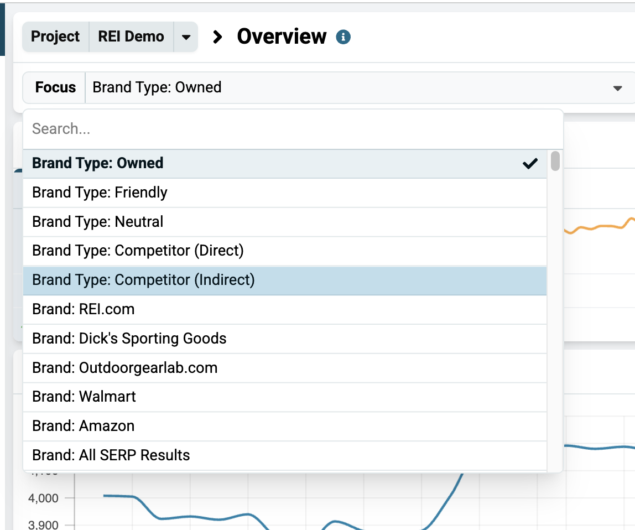Viewport: 635px width, 530px height.
Task: Click the checkmark on Brand Type: Owned
Action: coord(530,163)
